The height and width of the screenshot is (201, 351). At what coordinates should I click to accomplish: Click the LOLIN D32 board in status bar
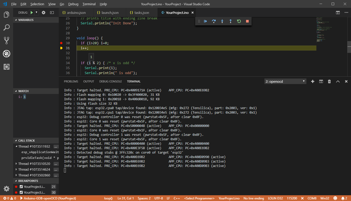(275, 198)
